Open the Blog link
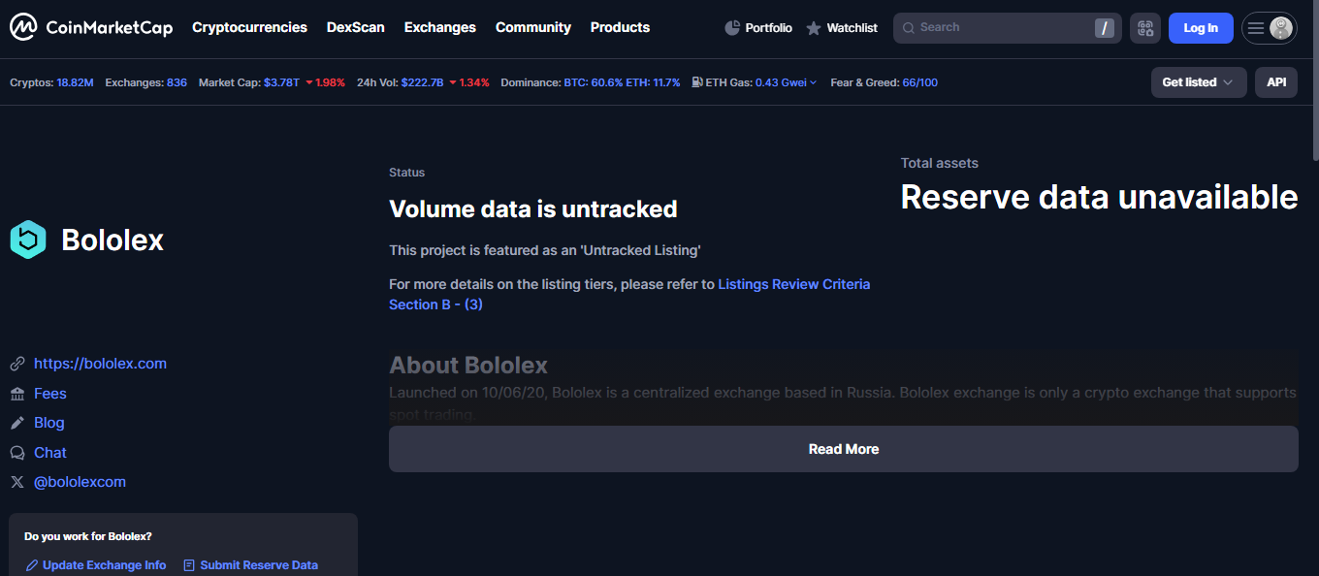Screen dimensions: 1319x576 (x=49, y=423)
